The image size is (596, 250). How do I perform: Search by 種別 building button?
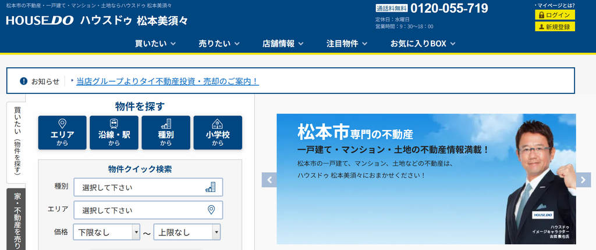166,133
